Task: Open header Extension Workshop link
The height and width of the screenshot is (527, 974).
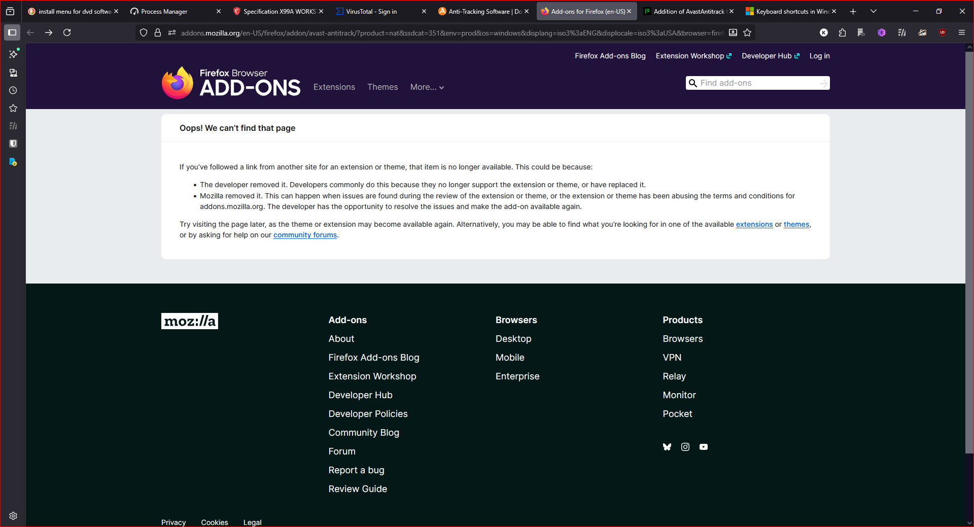Action: pos(693,56)
